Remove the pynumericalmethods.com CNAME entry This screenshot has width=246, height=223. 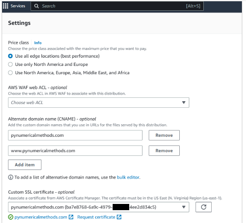(x=164, y=135)
